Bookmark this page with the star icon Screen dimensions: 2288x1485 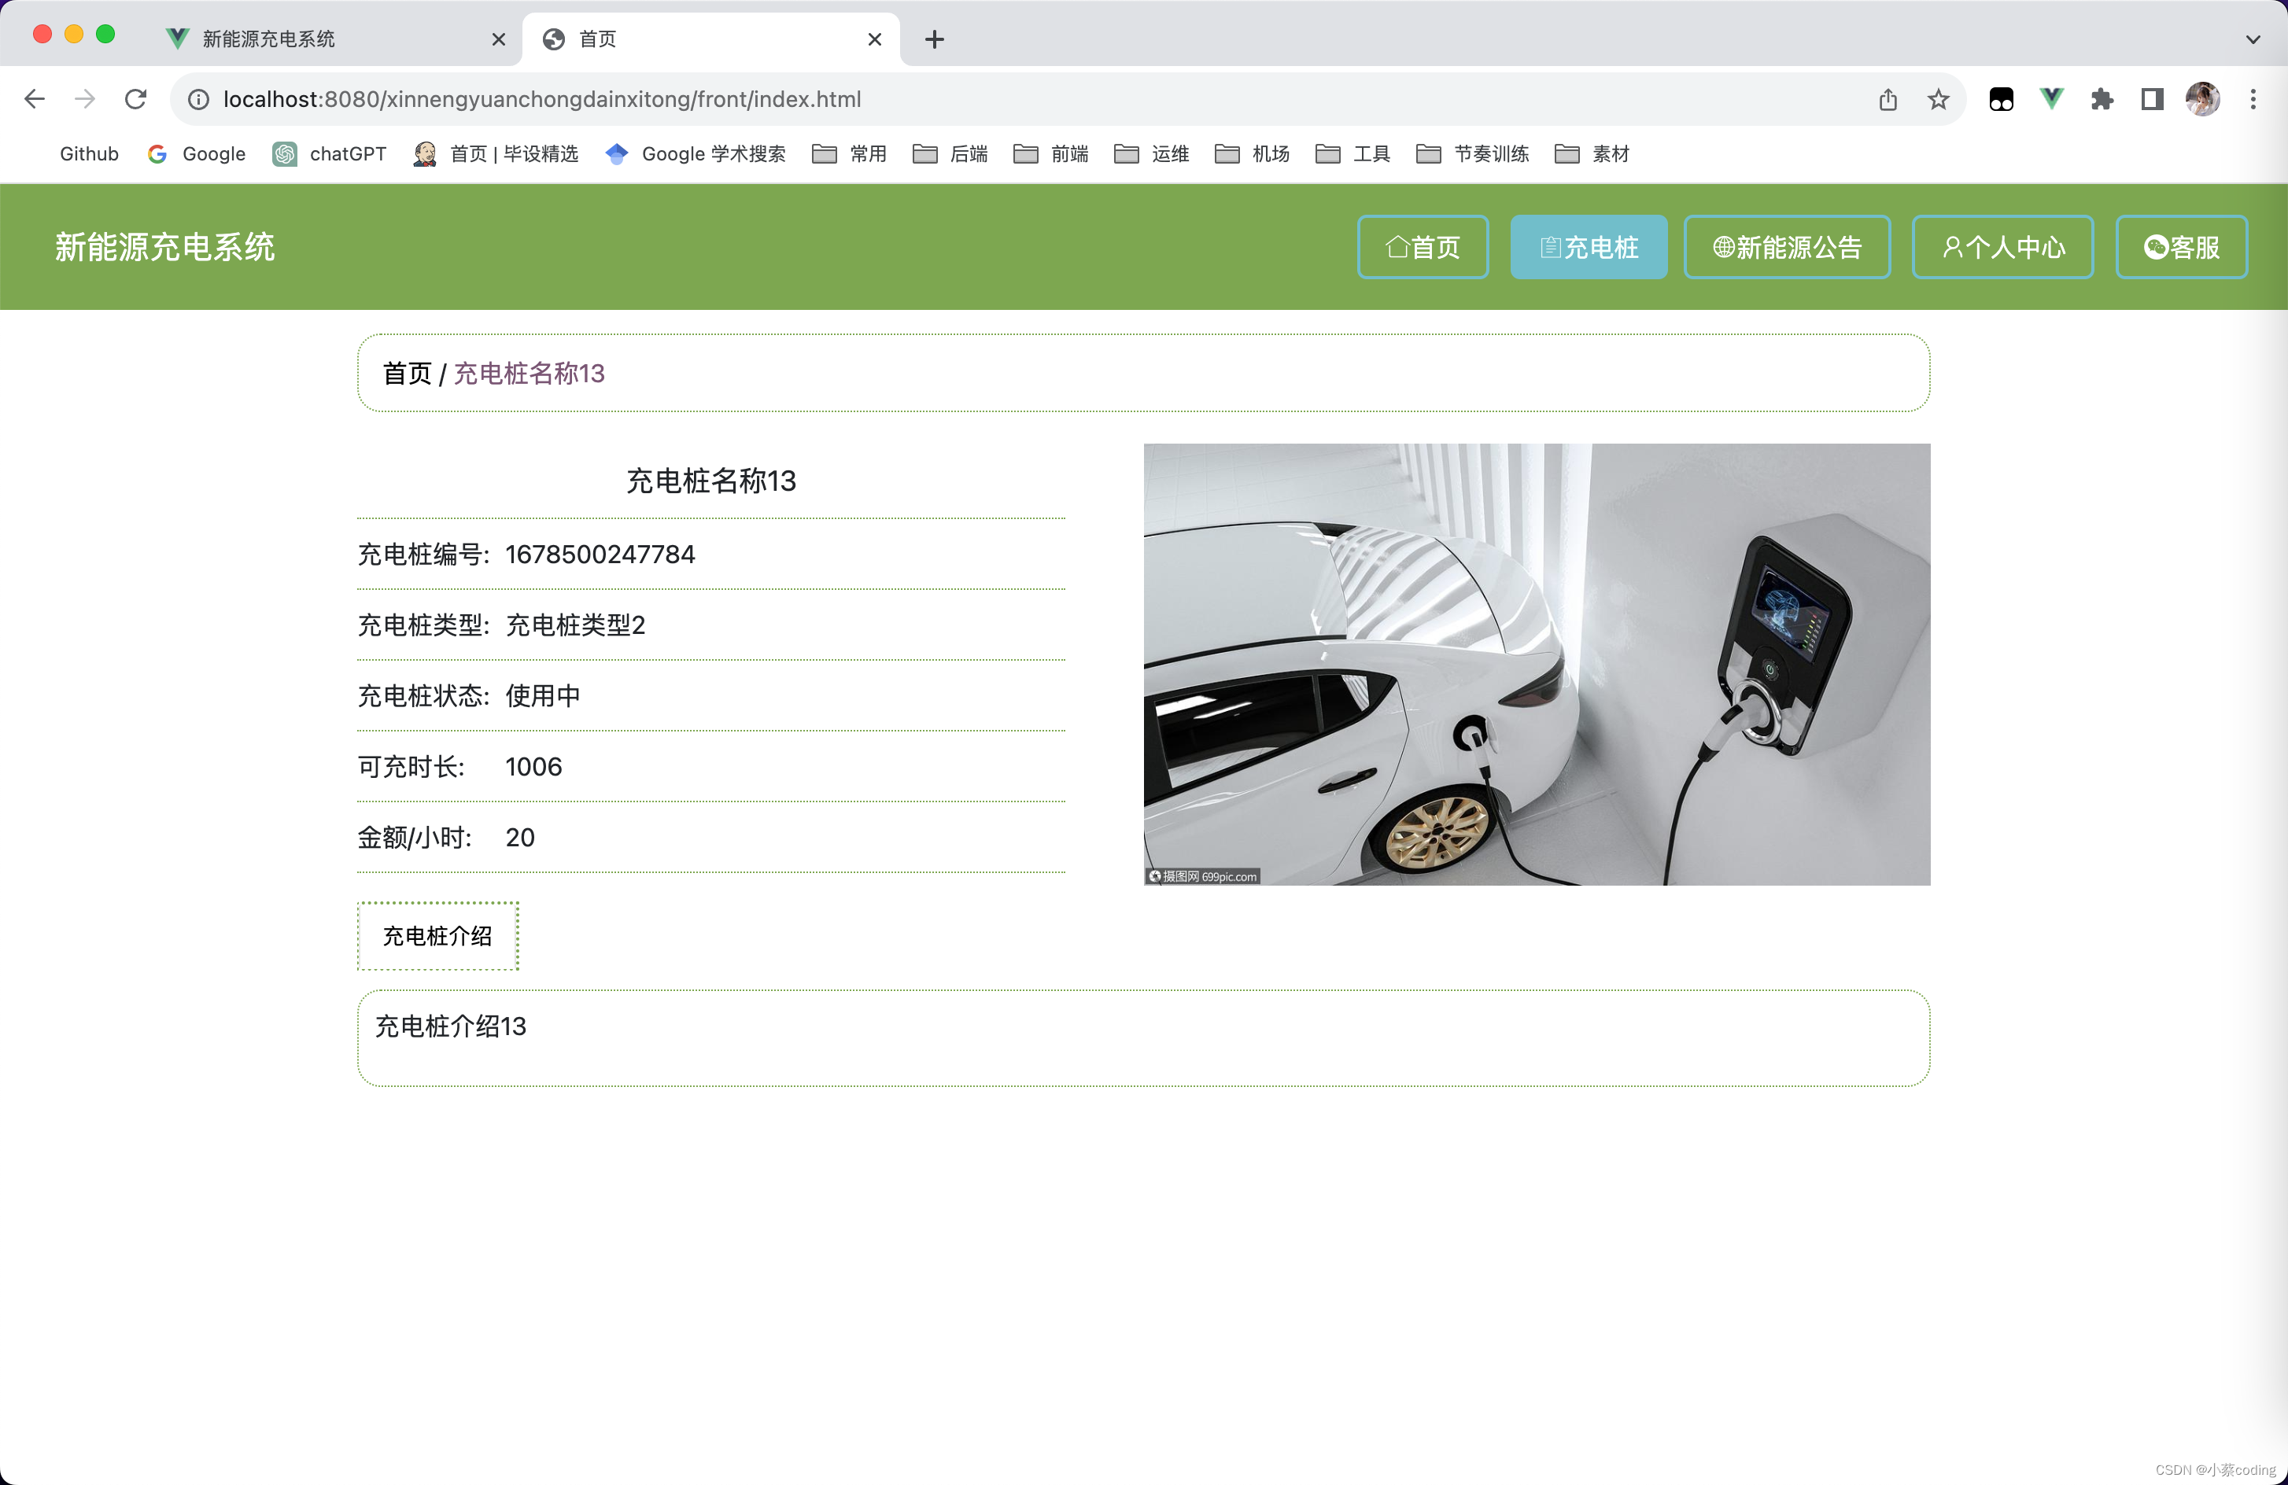click(x=1938, y=99)
